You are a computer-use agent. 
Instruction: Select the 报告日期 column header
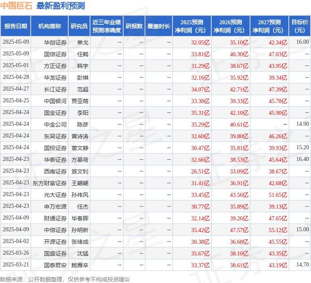click(x=16, y=26)
